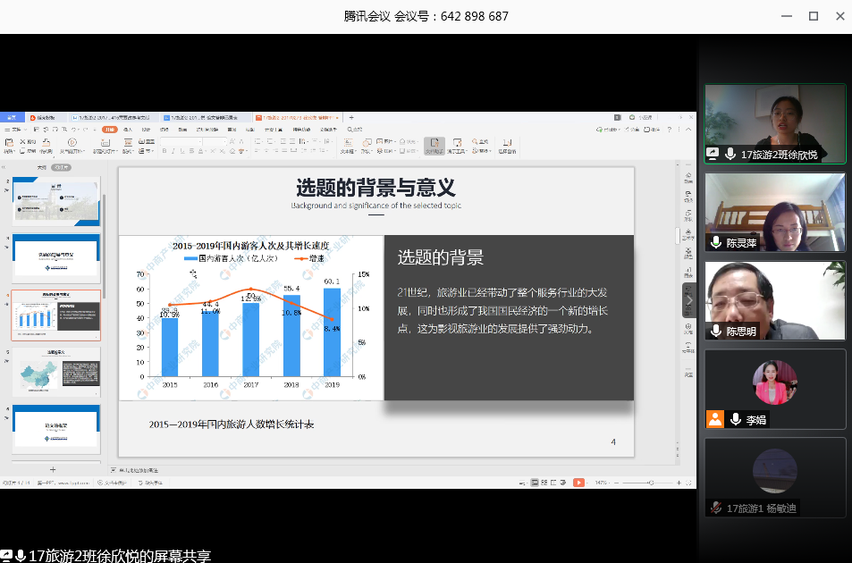Click muted microphone icon of 杨敏迪
This screenshot has height=563, width=852.
coord(716,508)
